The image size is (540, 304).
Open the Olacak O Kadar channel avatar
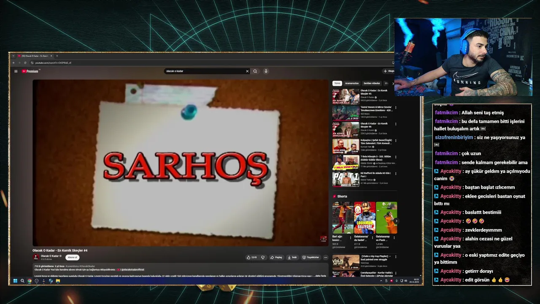tap(36, 257)
